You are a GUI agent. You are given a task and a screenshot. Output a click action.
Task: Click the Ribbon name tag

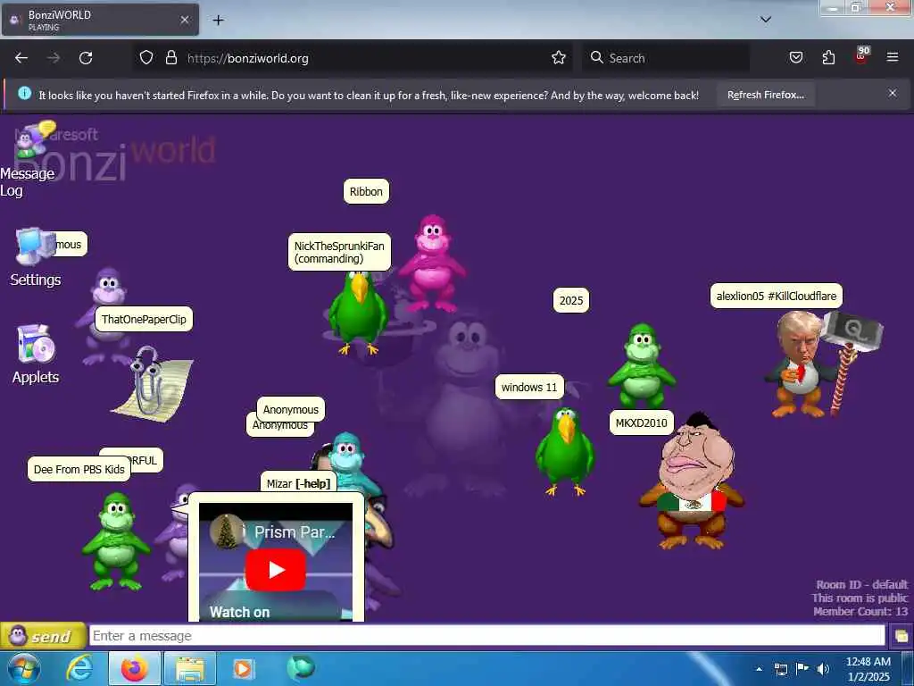tap(366, 191)
